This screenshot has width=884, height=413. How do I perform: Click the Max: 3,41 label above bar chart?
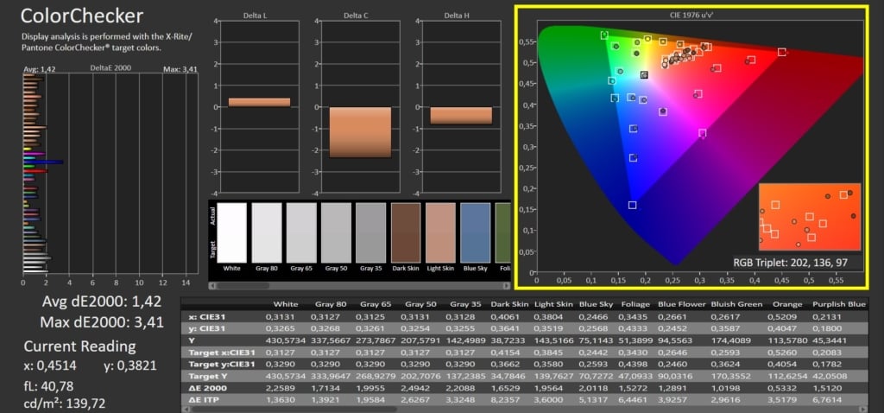pyautogui.click(x=181, y=69)
